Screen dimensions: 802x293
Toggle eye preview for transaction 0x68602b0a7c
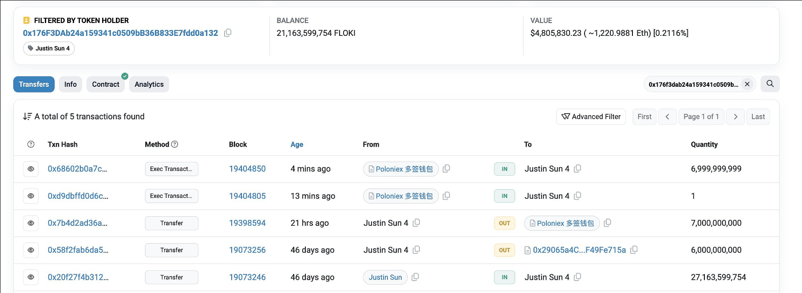[31, 169]
